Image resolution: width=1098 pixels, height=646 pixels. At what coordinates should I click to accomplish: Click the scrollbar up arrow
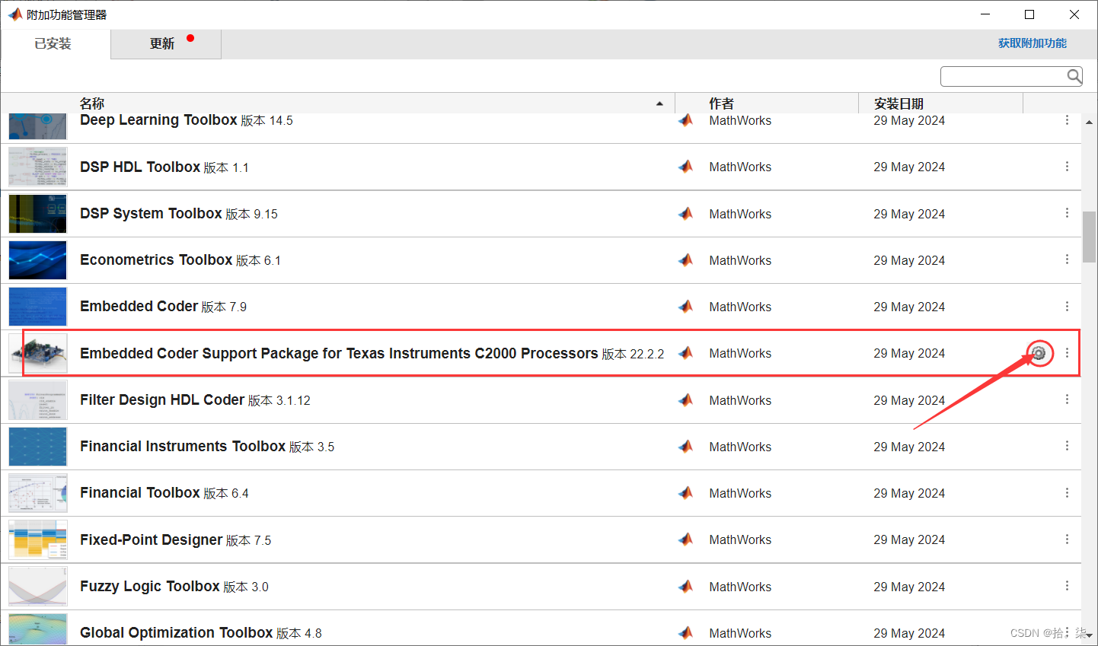click(1089, 121)
